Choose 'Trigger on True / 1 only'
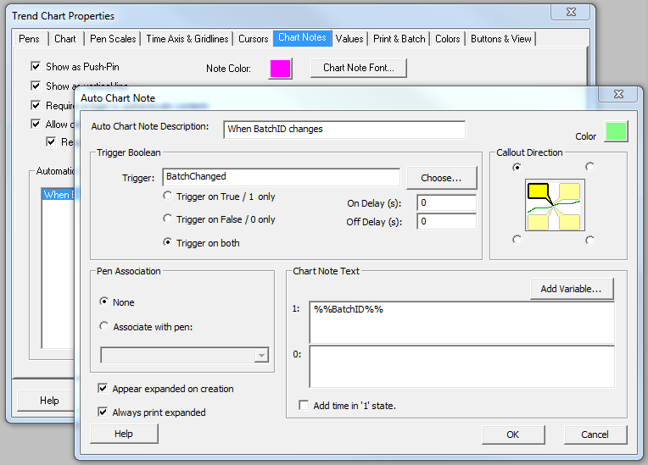This screenshot has height=465, width=648. click(168, 197)
